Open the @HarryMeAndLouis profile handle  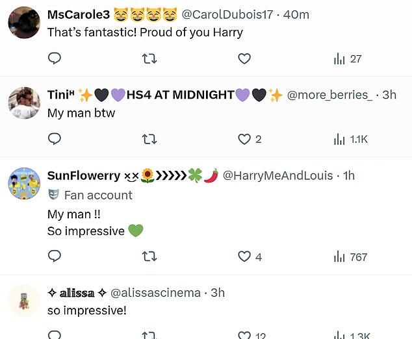pos(277,175)
